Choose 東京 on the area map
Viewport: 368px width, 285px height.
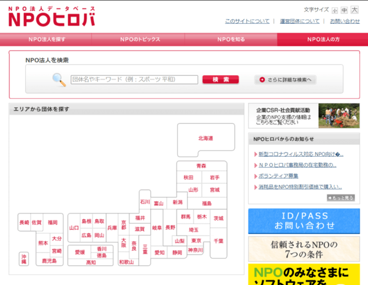coord(196,241)
